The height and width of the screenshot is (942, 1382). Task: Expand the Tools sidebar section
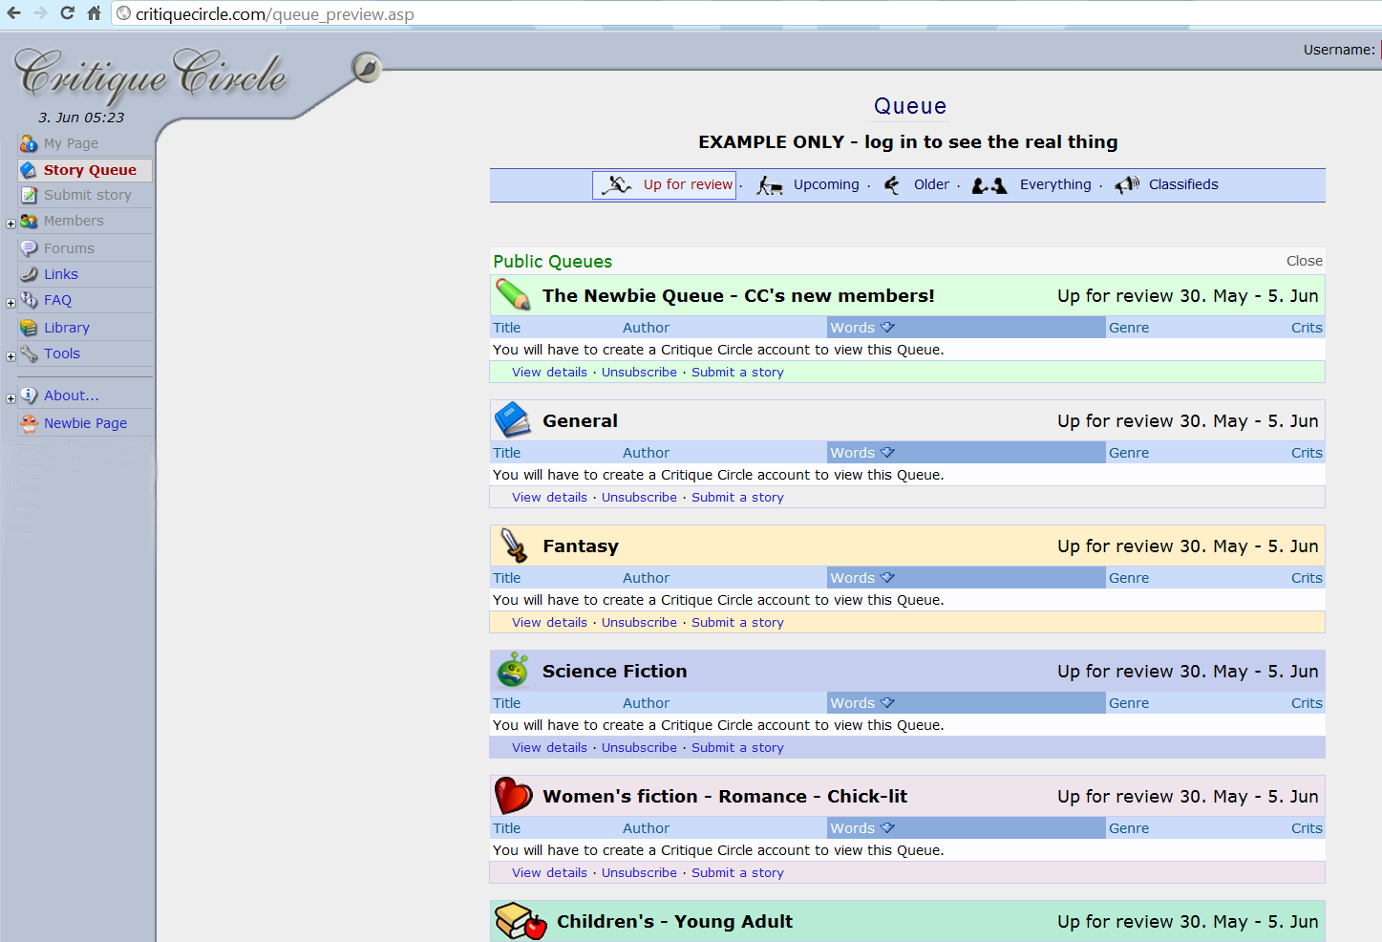(11, 356)
